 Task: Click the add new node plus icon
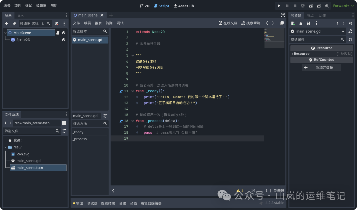(x=6, y=24)
